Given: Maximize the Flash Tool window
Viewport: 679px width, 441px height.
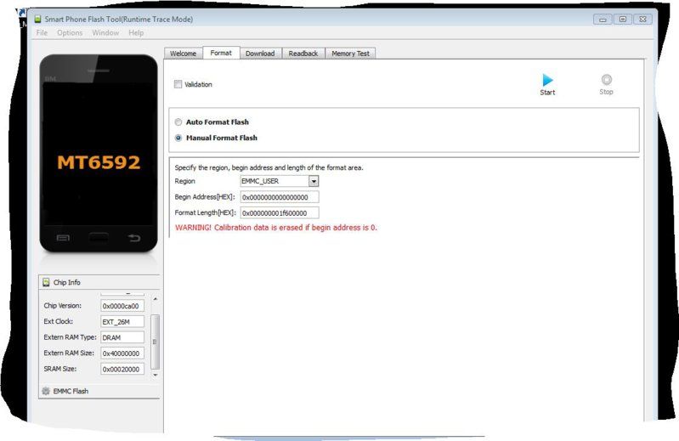Looking at the screenshot, I should (623, 20).
